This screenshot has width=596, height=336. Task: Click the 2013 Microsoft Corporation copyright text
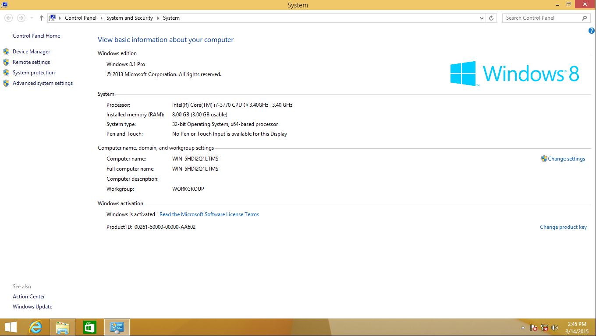pos(164,74)
